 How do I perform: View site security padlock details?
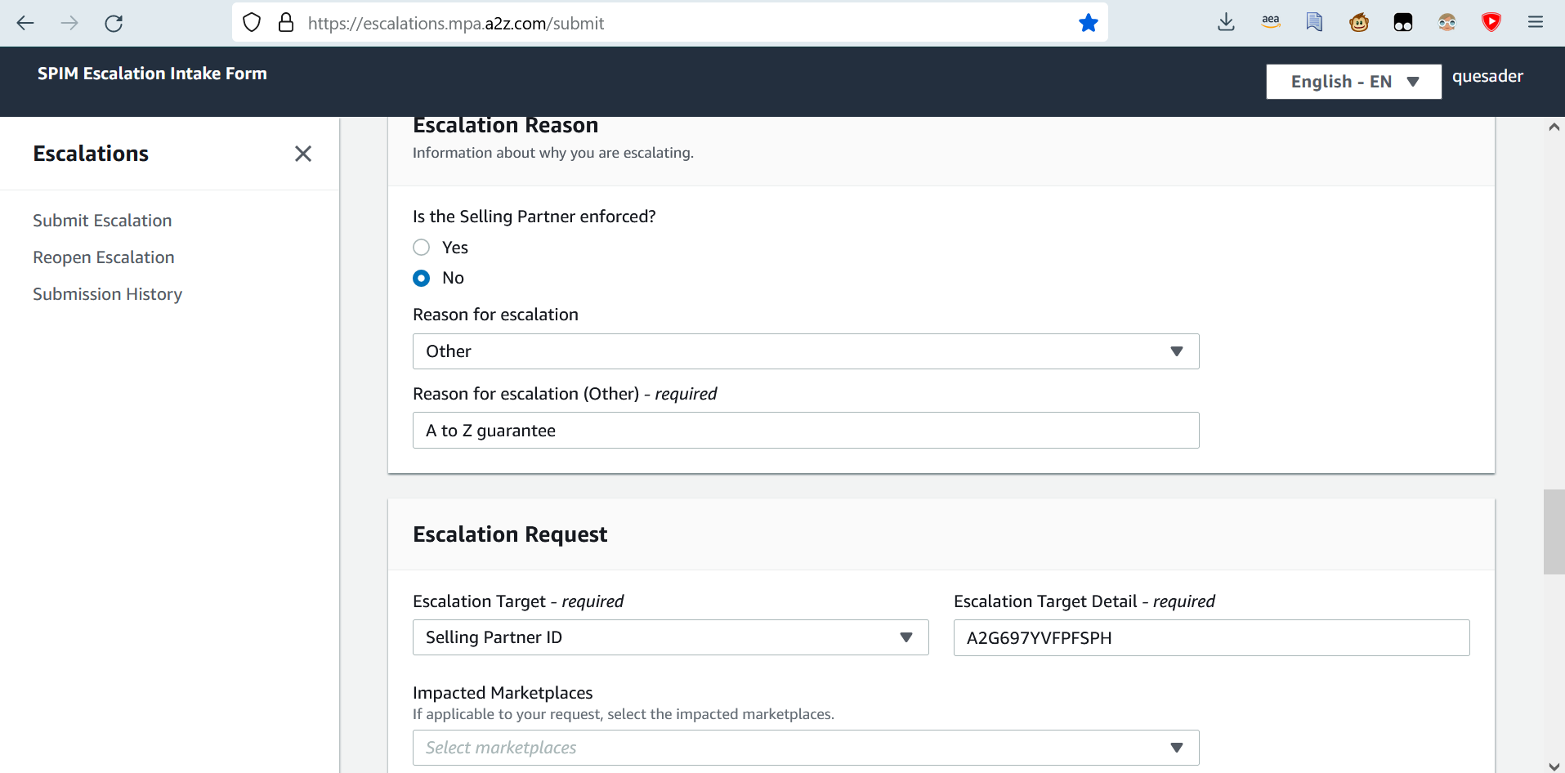coord(286,23)
